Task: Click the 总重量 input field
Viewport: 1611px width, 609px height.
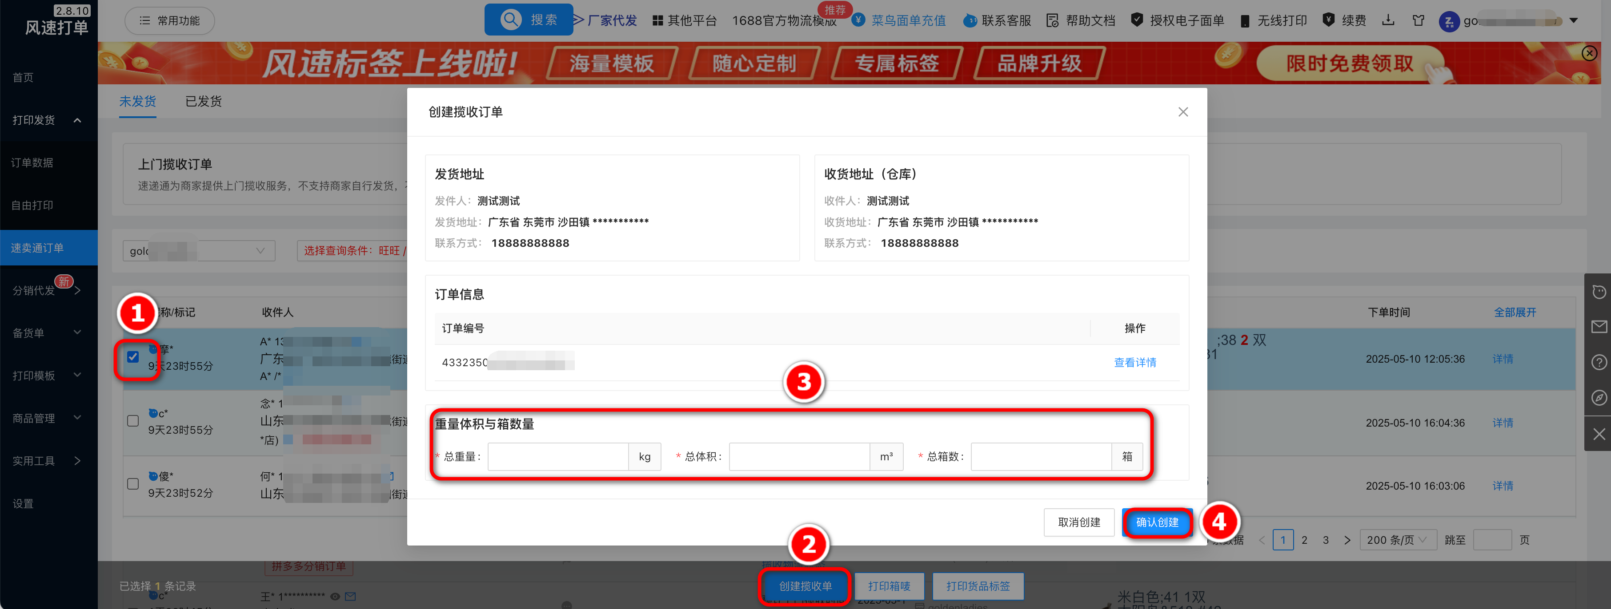Action: click(x=558, y=457)
